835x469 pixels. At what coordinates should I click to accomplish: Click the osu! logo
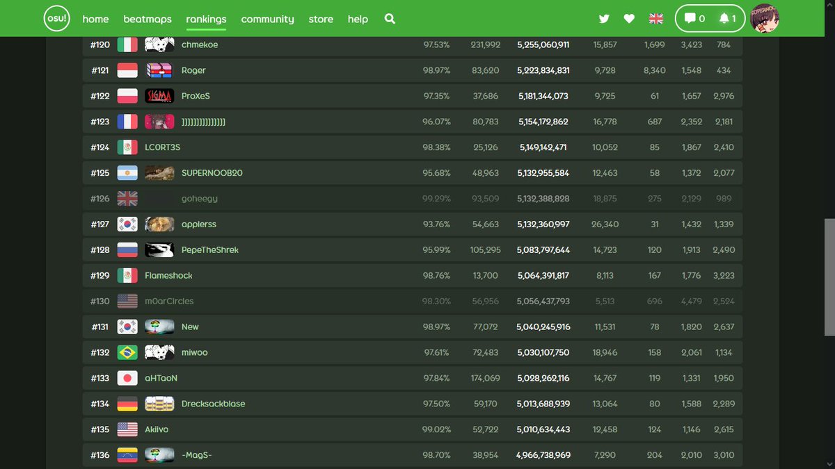(58, 19)
